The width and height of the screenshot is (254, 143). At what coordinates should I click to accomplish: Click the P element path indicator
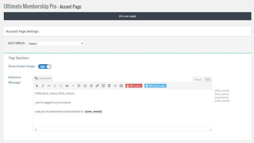tap(36, 130)
